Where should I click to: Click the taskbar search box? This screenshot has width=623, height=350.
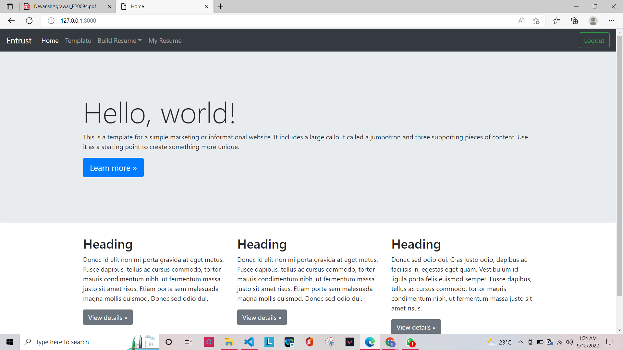click(89, 342)
